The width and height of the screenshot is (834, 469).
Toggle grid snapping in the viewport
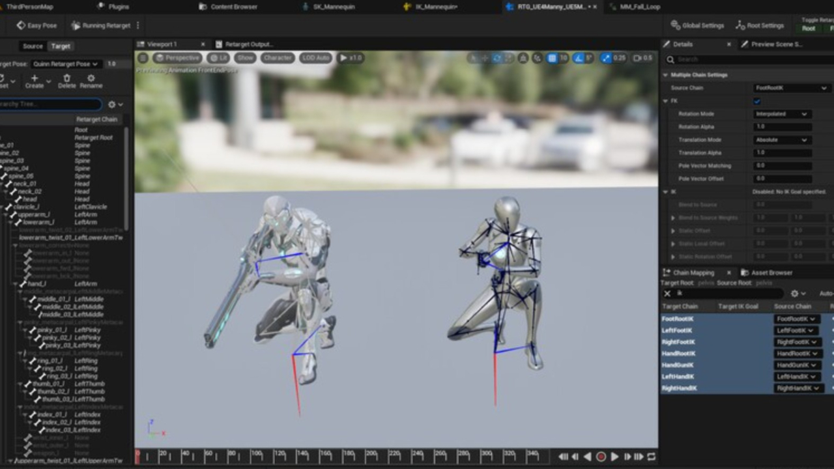553,58
